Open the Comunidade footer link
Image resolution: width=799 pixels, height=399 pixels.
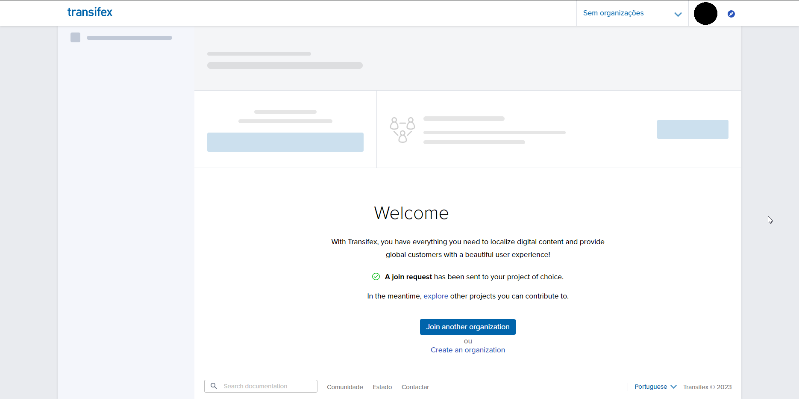[345, 387]
